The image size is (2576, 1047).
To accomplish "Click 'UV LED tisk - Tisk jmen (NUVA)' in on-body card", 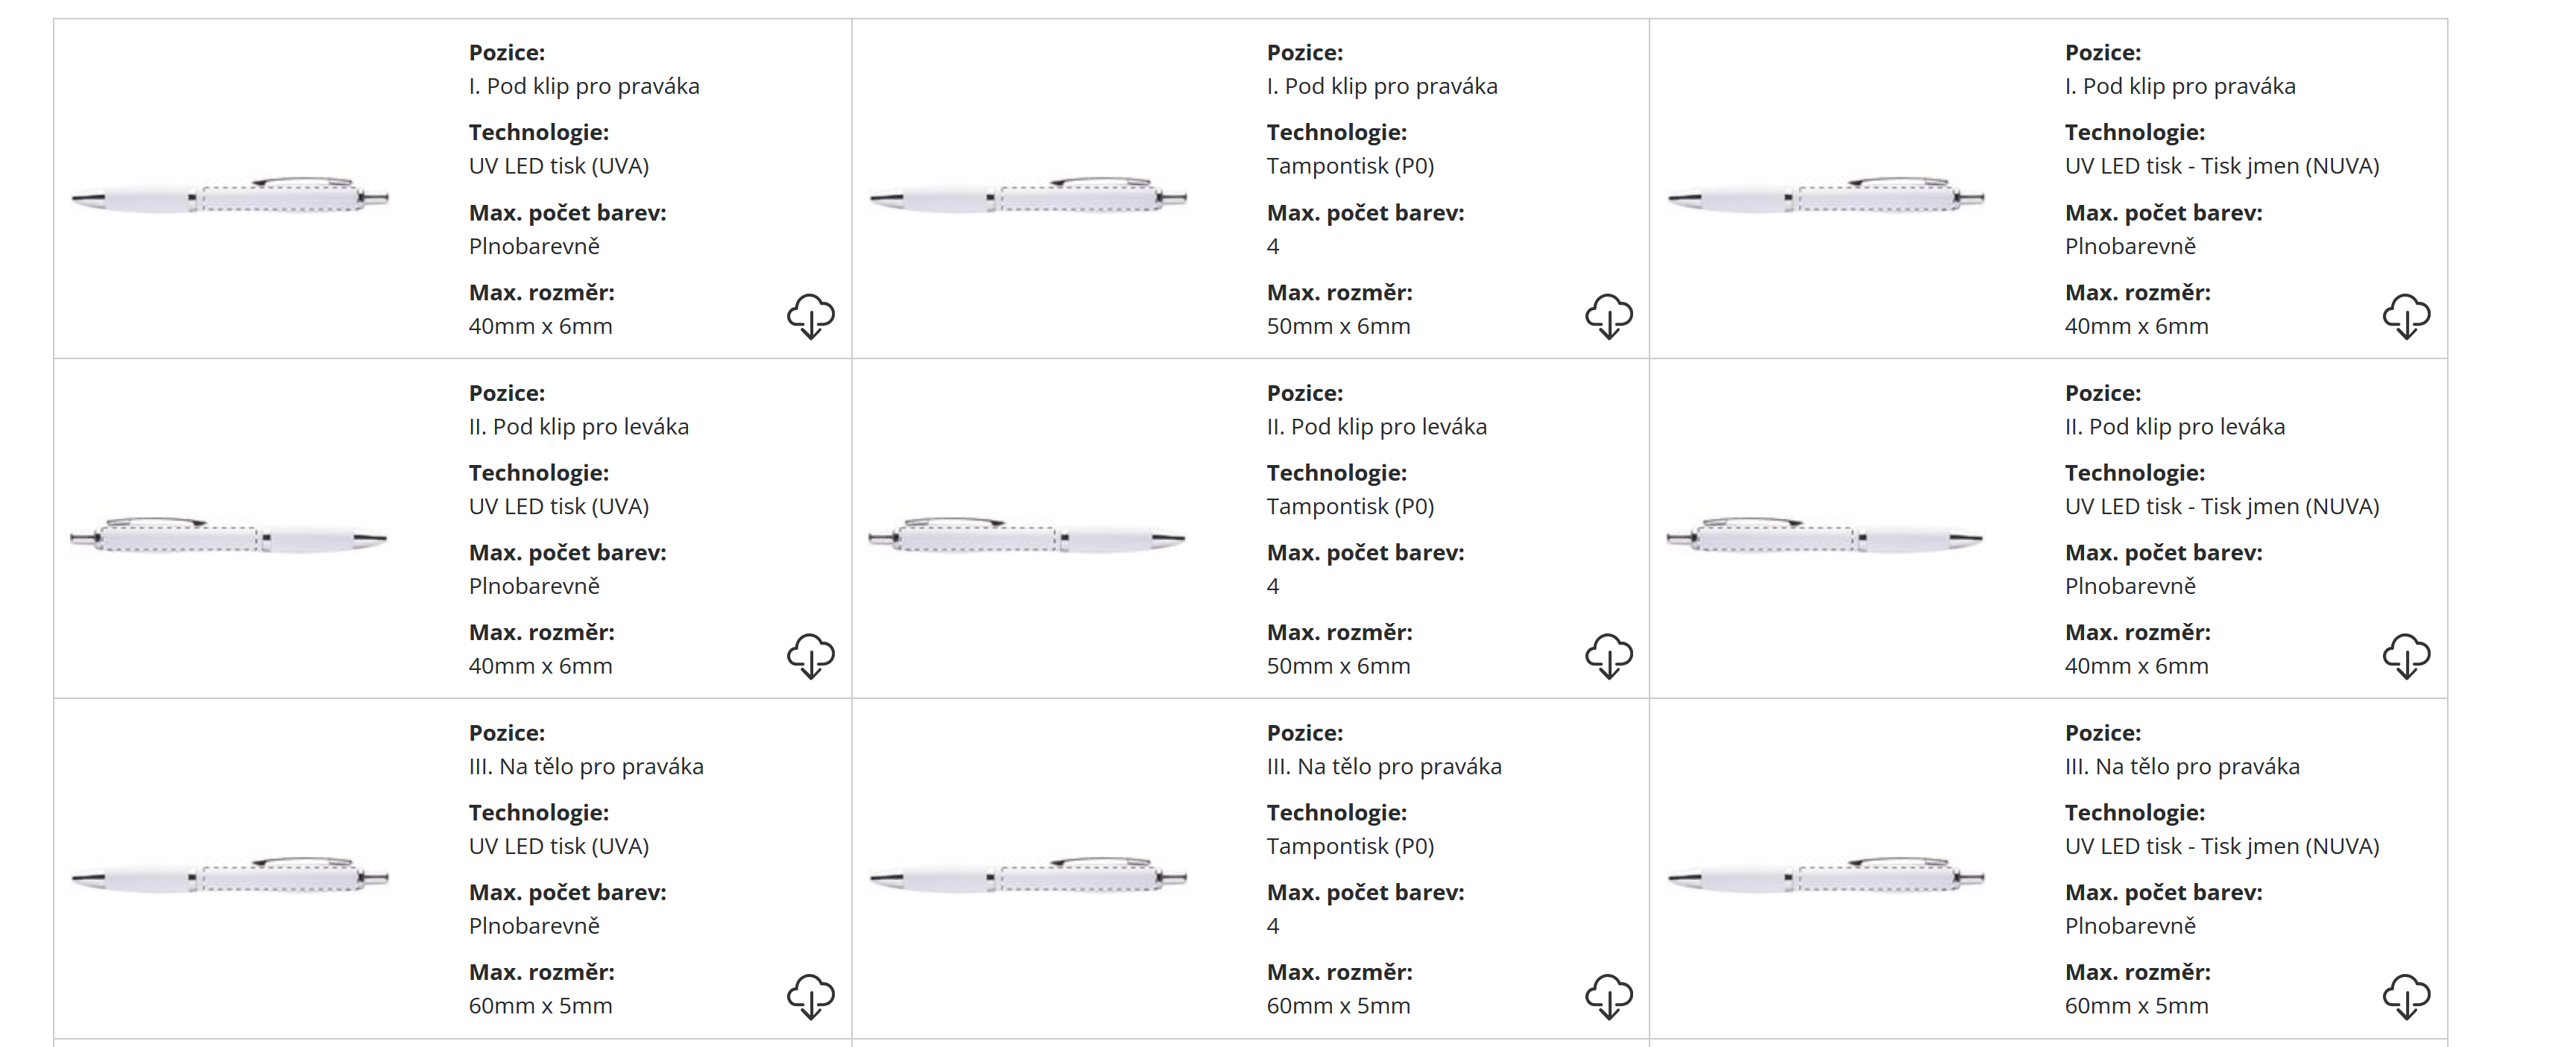I will pyautogui.click(x=2222, y=847).
